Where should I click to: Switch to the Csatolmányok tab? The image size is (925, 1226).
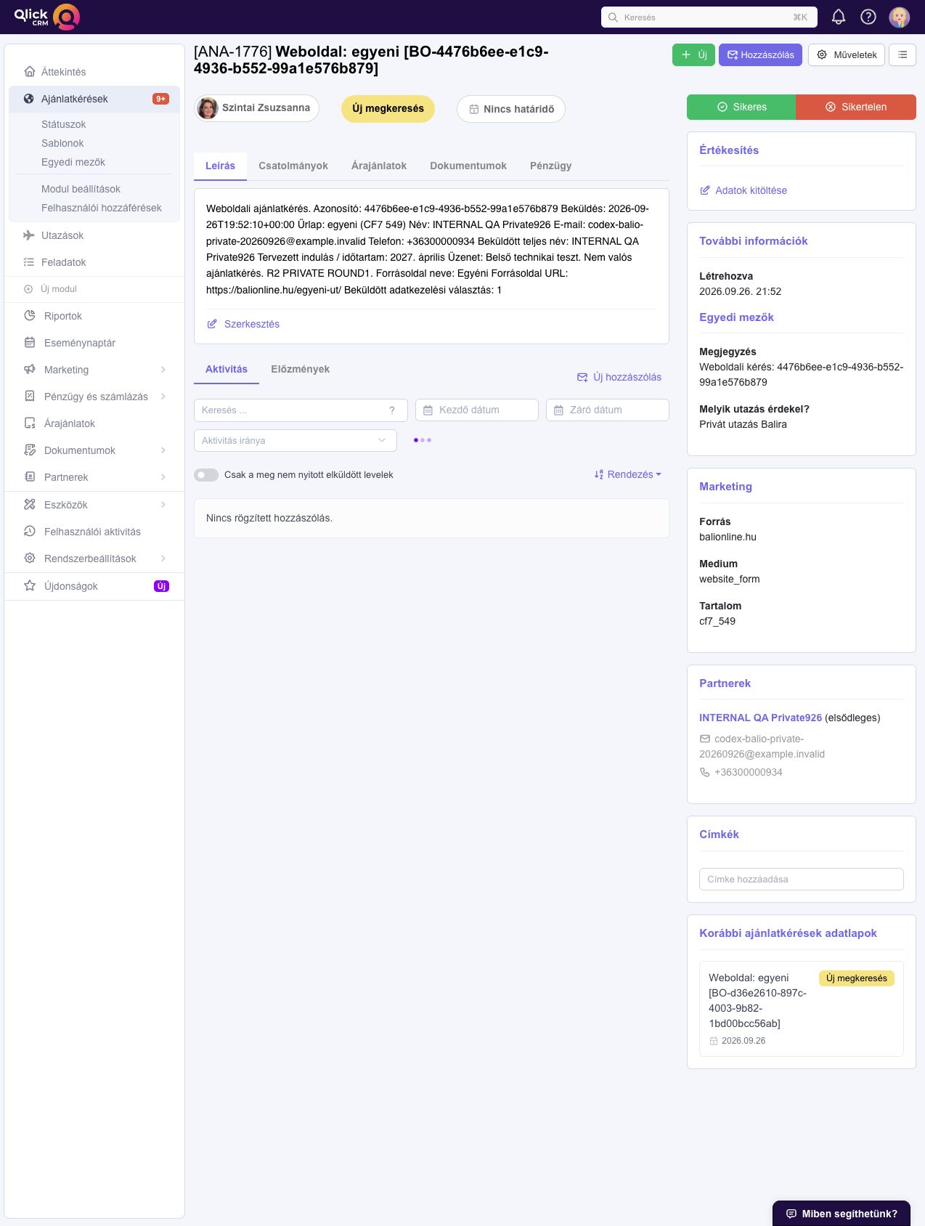293,166
